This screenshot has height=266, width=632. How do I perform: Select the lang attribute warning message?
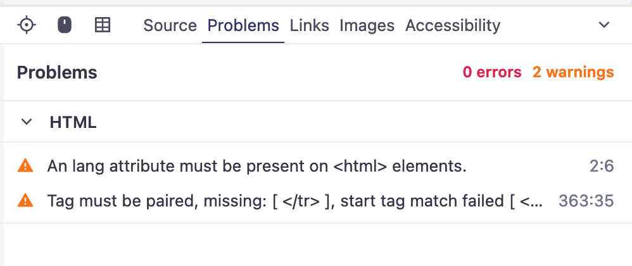pyautogui.click(x=256, y=166)
